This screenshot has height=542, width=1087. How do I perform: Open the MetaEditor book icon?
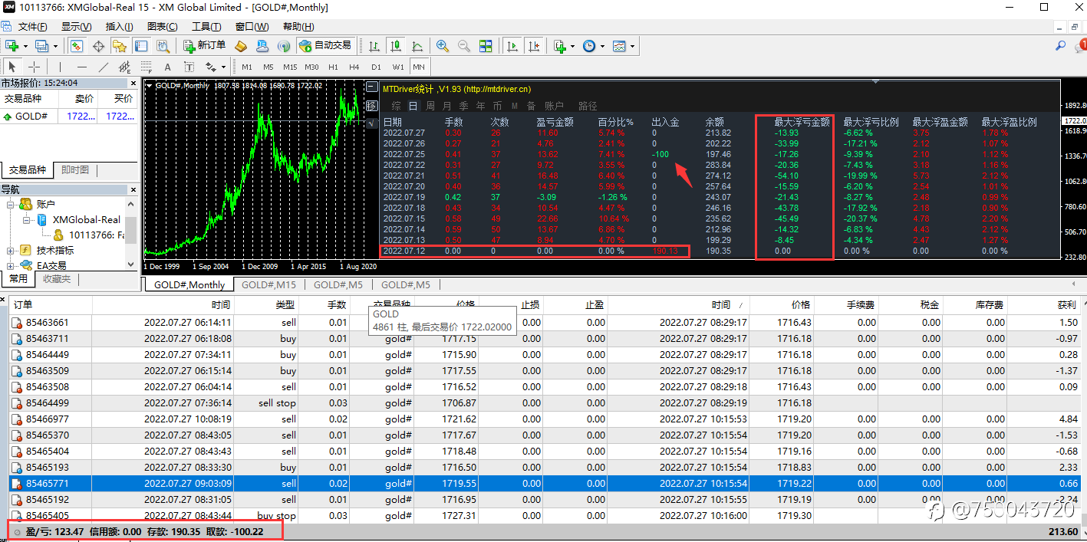tap(241, 46)
